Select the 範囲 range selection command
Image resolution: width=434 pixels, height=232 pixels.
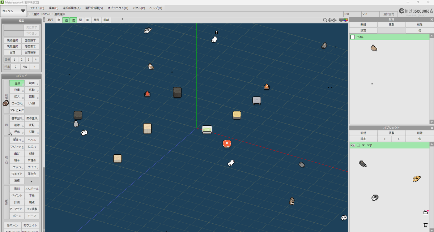tap(32, 83)
